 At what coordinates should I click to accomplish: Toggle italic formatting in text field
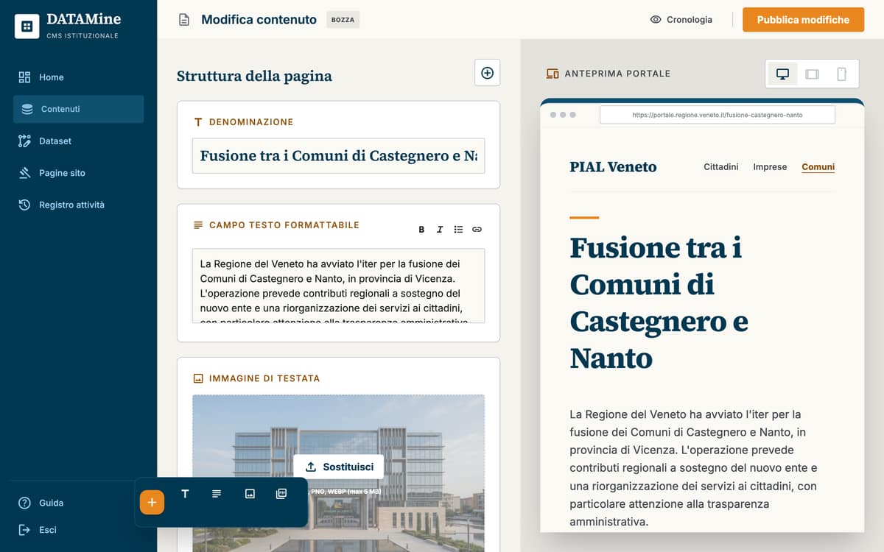[440, 230]
